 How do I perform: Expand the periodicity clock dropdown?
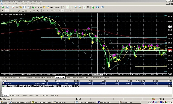[98, 7]
